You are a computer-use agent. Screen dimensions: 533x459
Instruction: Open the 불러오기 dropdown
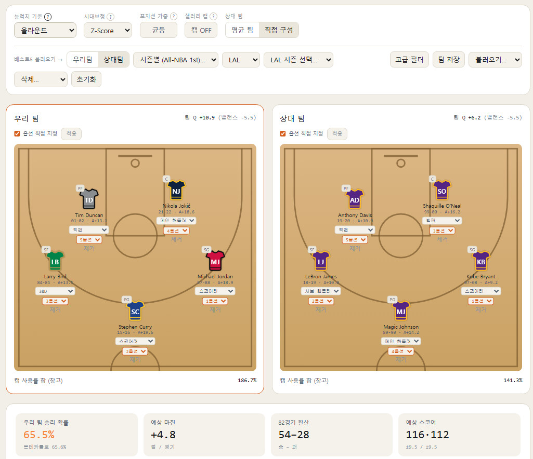[x=495, y=60]
